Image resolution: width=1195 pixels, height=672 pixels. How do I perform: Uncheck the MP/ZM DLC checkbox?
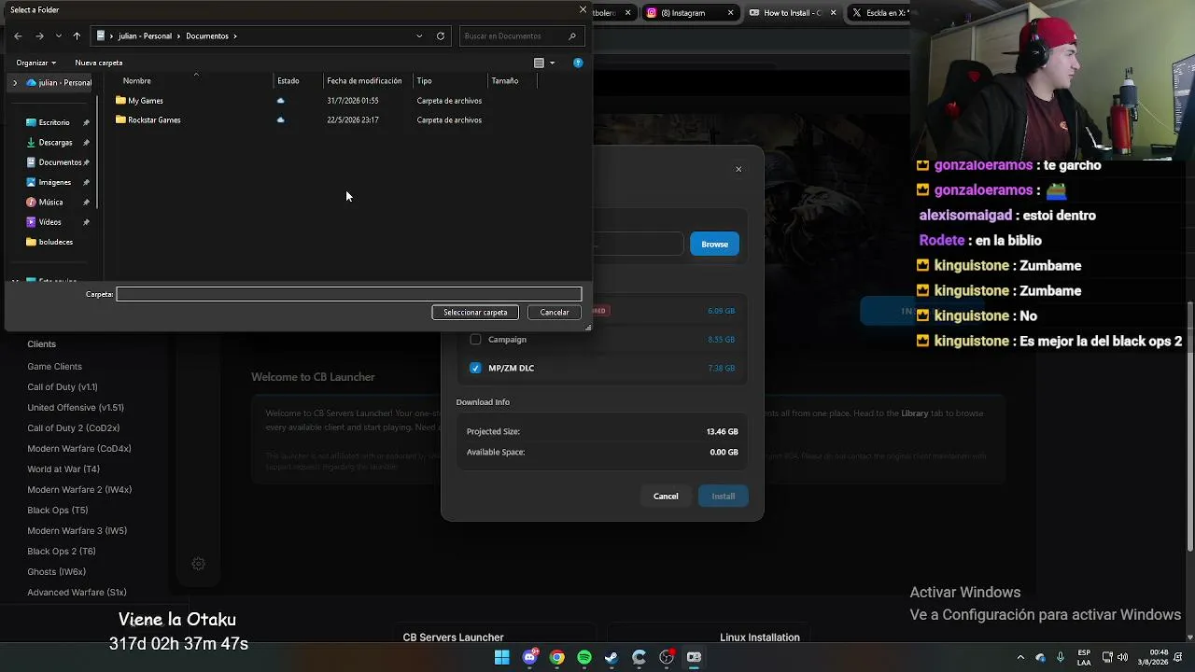(475, 369)
